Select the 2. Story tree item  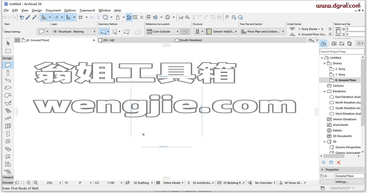point(340,69)
